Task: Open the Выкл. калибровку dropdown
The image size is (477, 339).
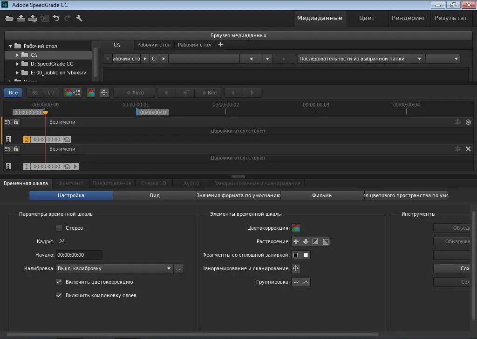Action: click(114, 269)
